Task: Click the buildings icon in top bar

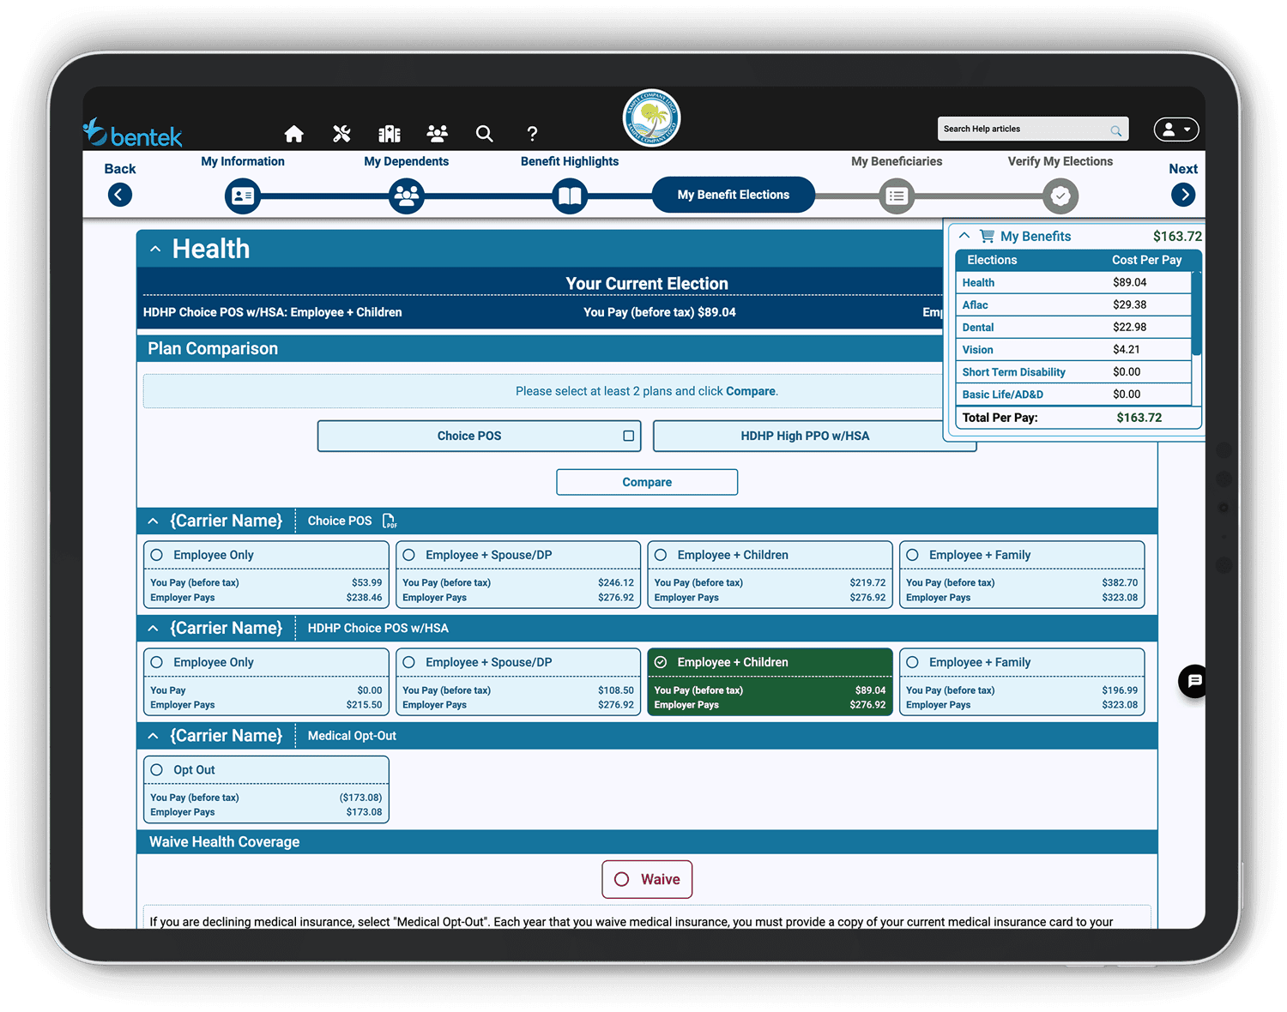Action: tap(390, 134)
